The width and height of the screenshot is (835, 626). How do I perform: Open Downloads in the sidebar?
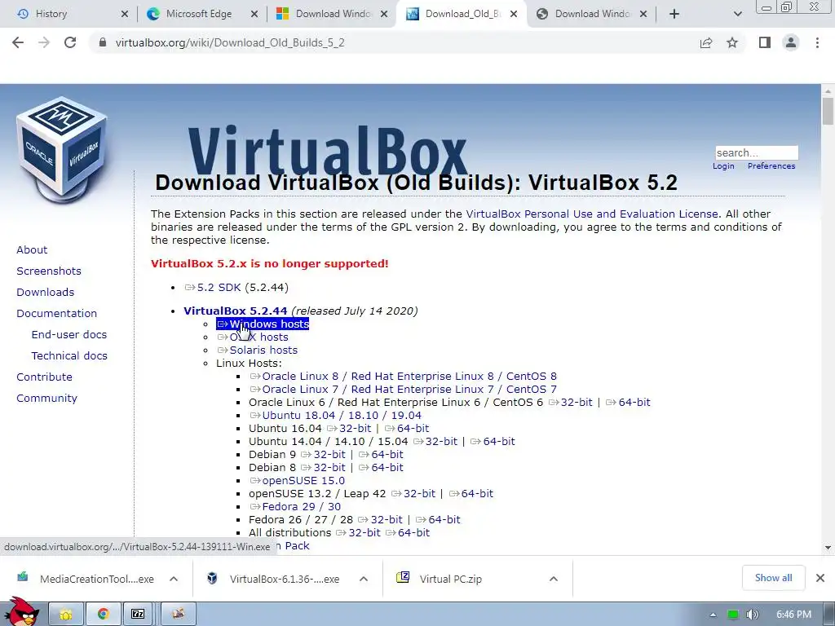coord(46,293)
